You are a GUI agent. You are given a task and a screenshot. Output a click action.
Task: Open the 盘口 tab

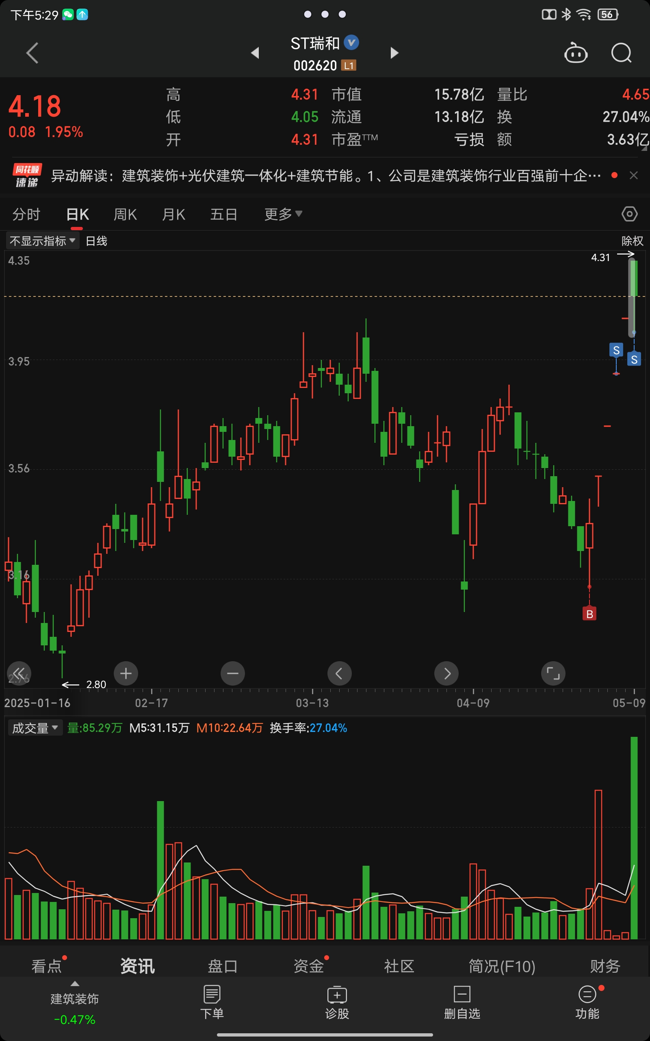[x=223, y=966]
